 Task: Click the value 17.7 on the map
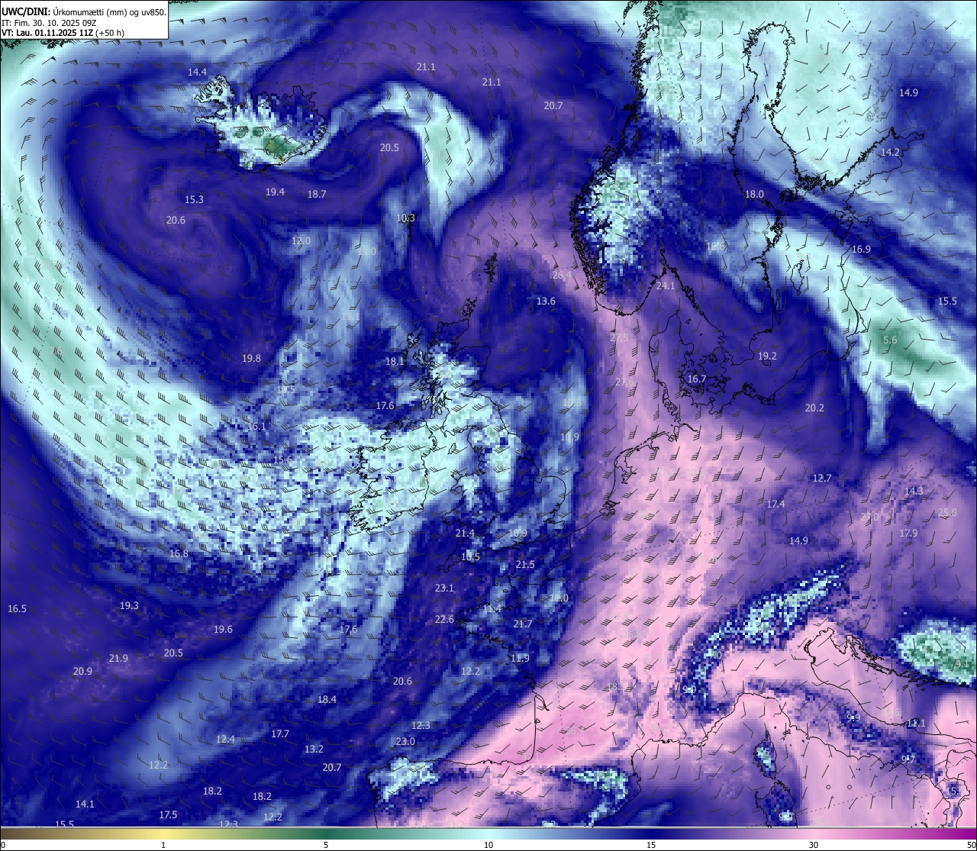pyautogui.click(x=280, y=733)
